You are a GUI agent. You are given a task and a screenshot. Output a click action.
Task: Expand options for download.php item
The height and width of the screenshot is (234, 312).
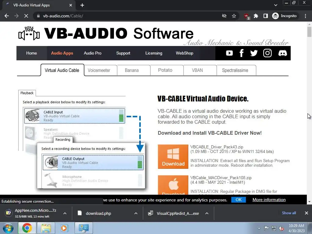tap(136, 213)
